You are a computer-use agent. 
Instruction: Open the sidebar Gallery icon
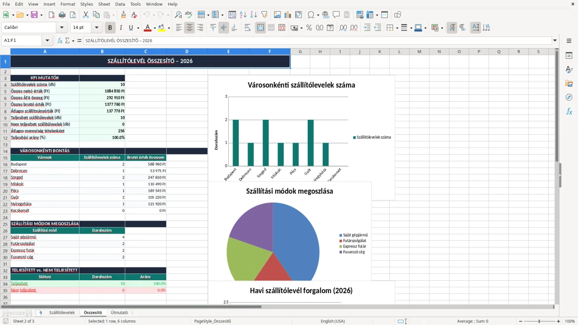pyautogui.click(x=569, y=84)
